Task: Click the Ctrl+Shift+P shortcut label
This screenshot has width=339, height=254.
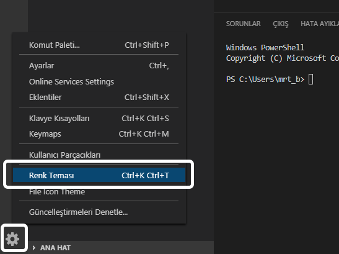Action: point(147,45)
